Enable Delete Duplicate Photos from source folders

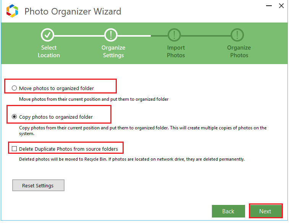coord(15,149)
